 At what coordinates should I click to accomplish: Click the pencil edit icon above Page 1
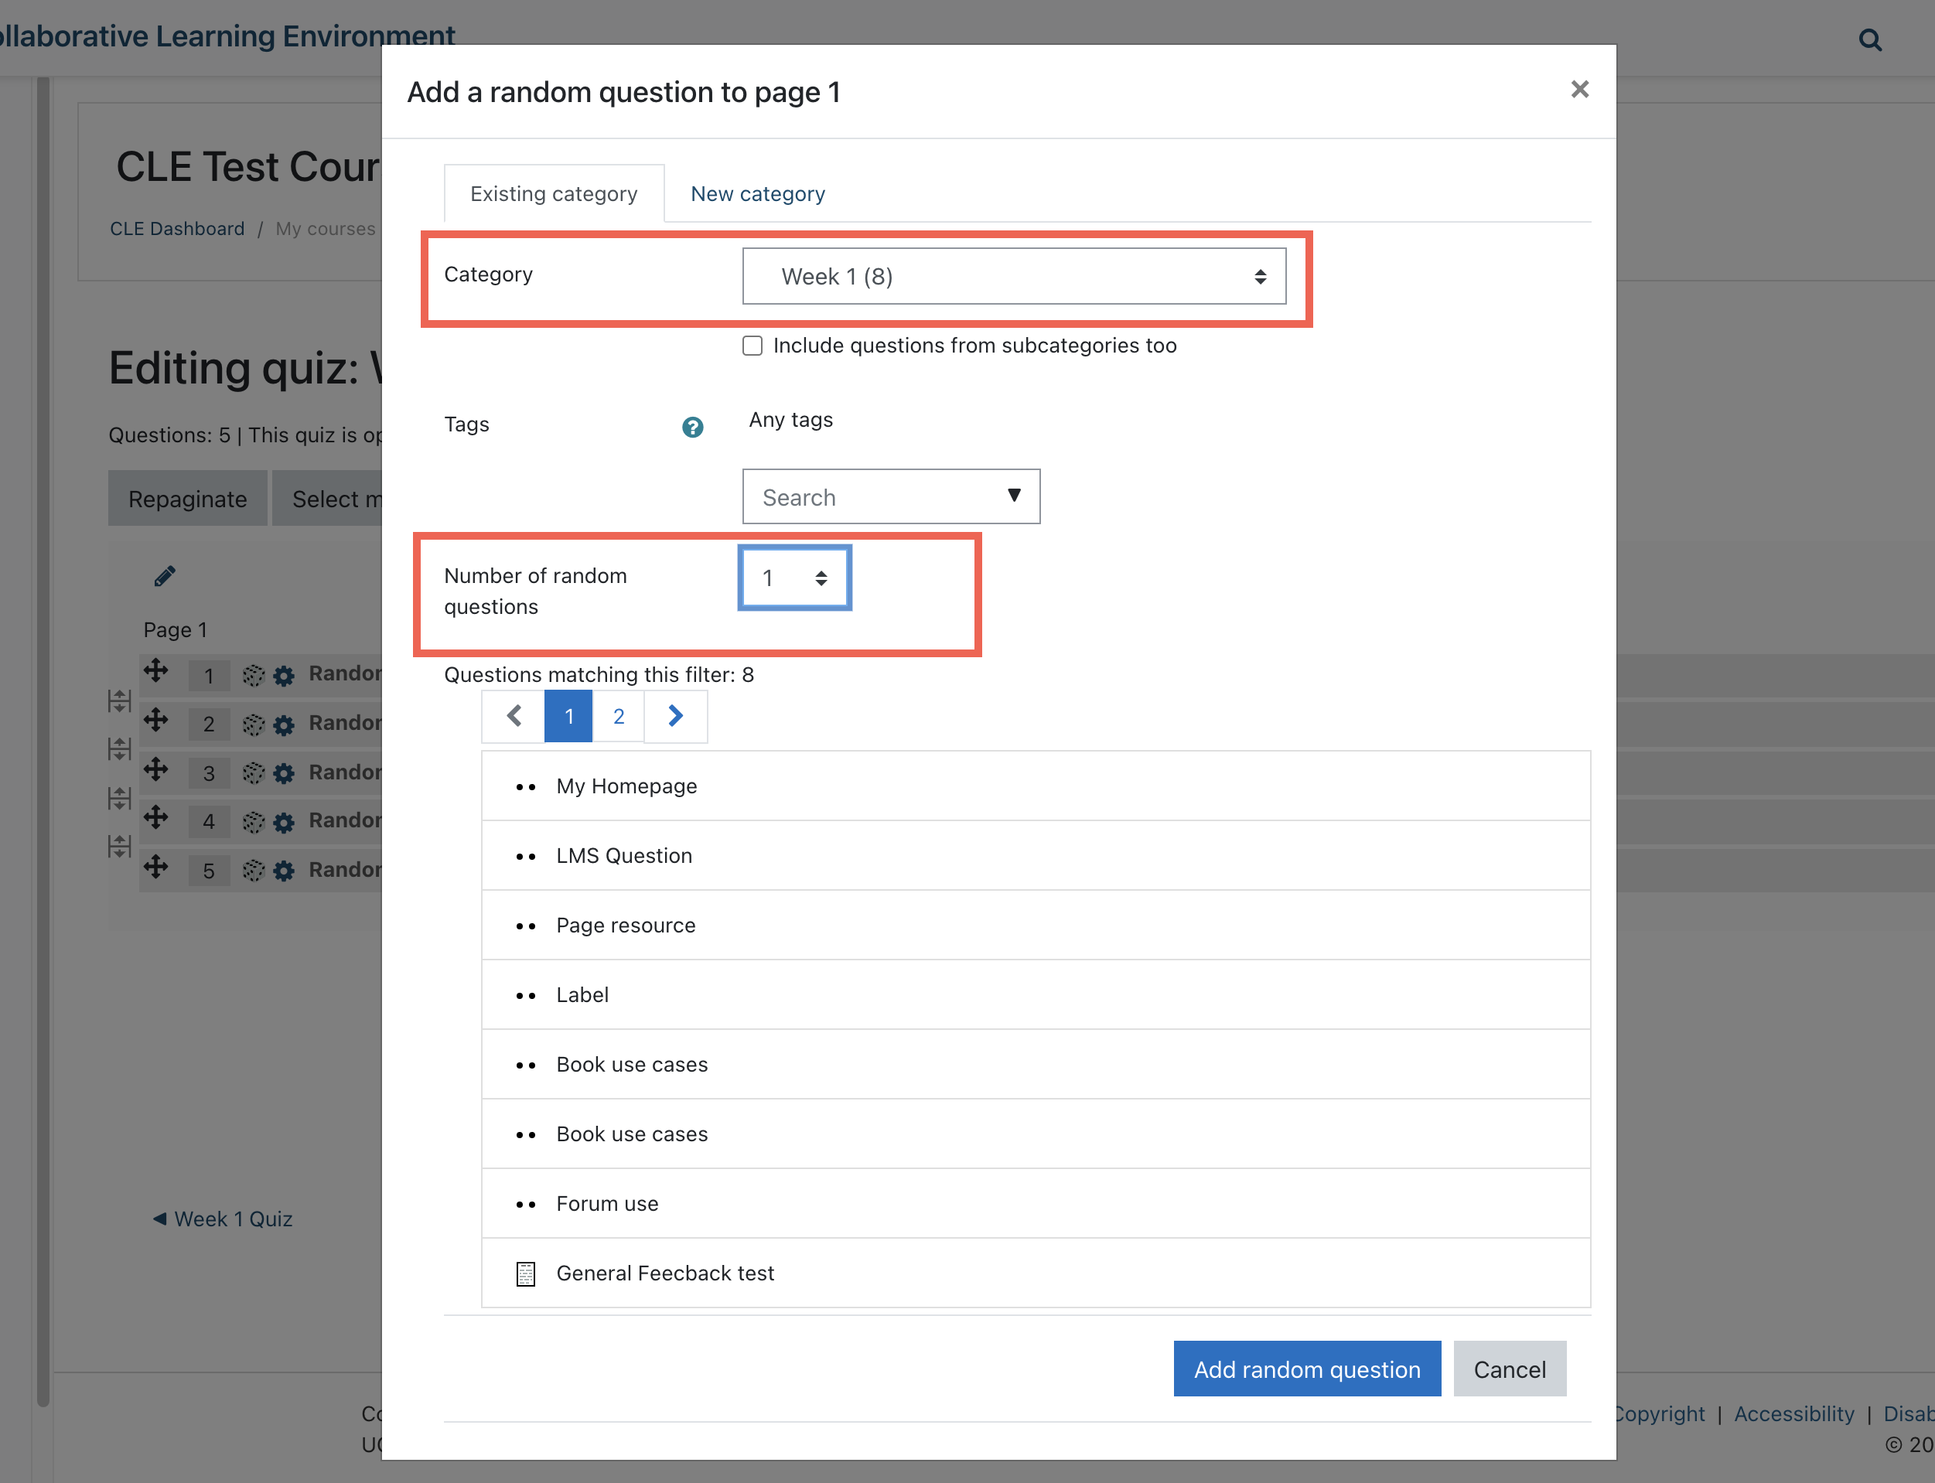[165, 577]
